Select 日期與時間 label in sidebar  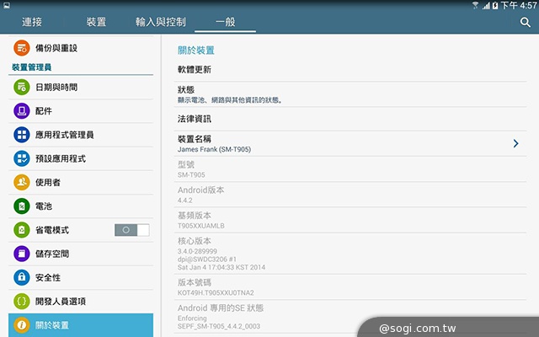(x=56, y=88)
